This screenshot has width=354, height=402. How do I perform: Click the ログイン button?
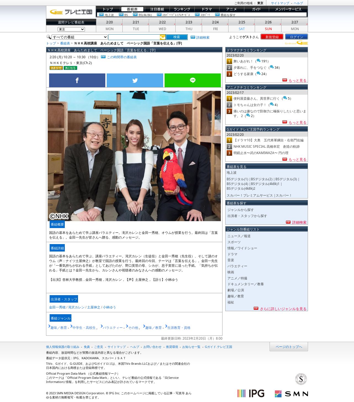coord(296,37)
